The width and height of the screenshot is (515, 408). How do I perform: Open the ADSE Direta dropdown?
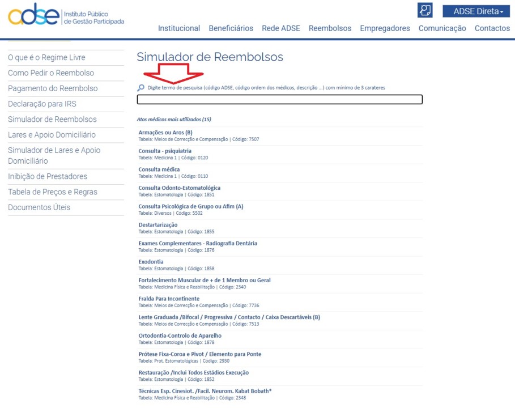(x=478, y=11)
